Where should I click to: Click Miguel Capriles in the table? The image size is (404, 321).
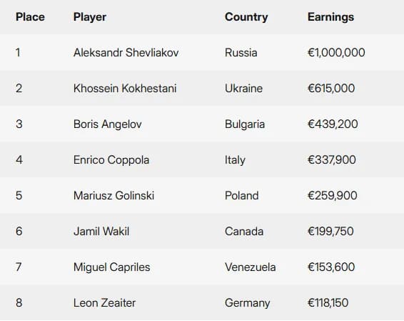pyautogui.click(x=111, y=267)
